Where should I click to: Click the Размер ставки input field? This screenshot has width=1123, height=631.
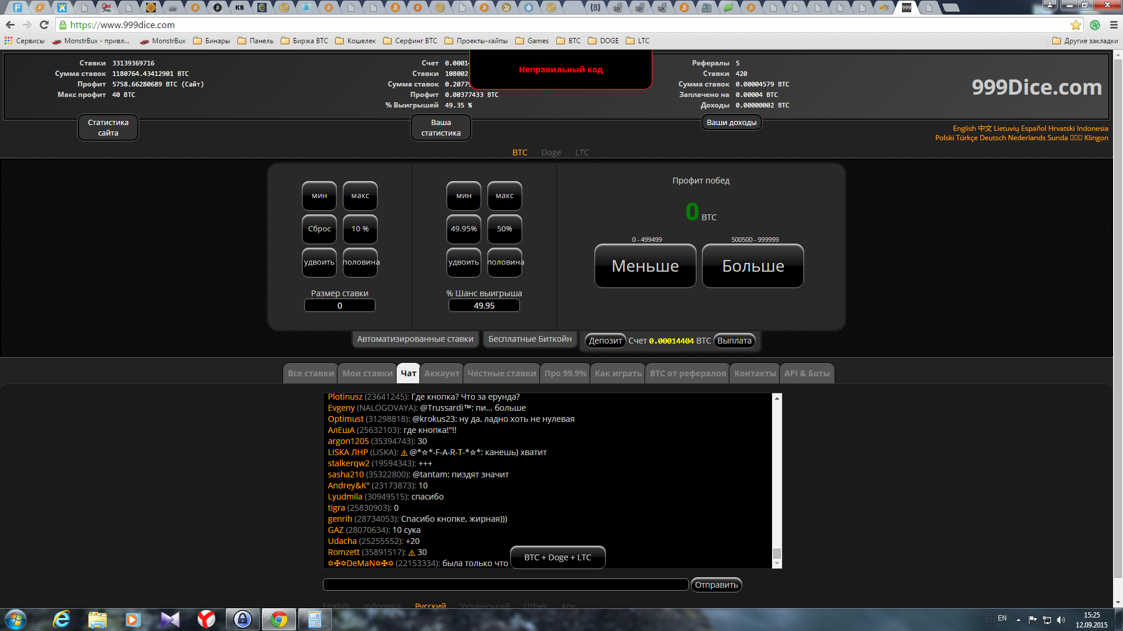(x=339, y=306)
